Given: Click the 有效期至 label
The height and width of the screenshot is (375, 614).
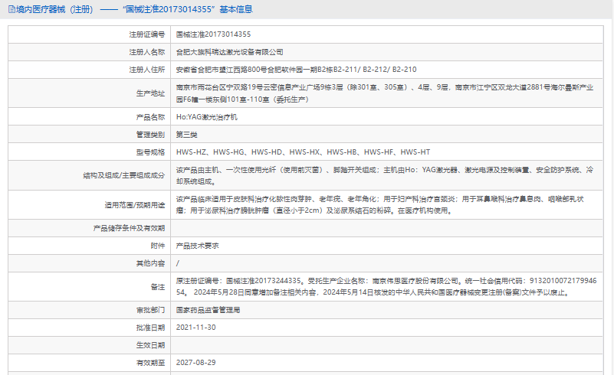Looking at the screenshot, I should 151,363.
